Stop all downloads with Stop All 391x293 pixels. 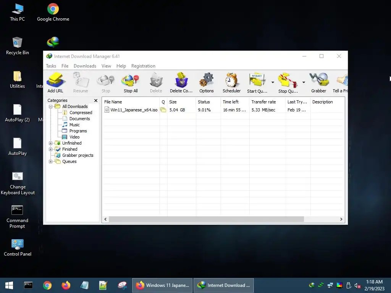click(131, 82)
